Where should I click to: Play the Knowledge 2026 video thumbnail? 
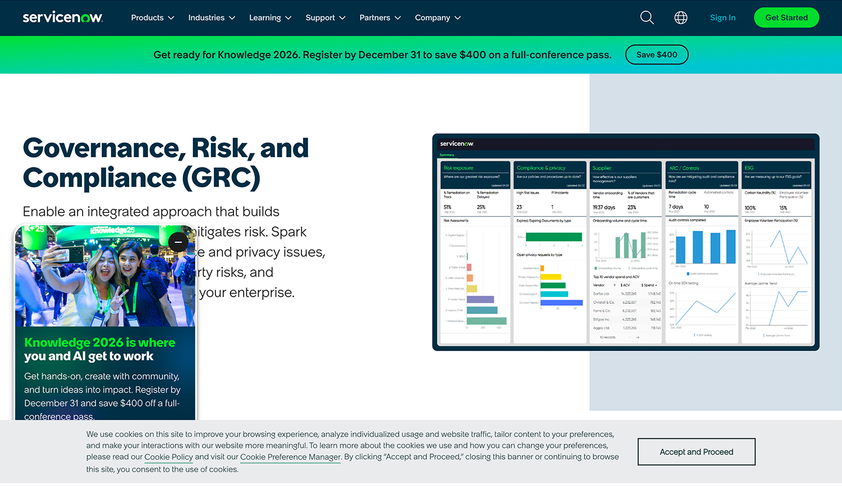point(105,275)
